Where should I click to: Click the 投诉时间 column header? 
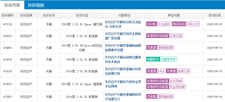pos(214,15)
